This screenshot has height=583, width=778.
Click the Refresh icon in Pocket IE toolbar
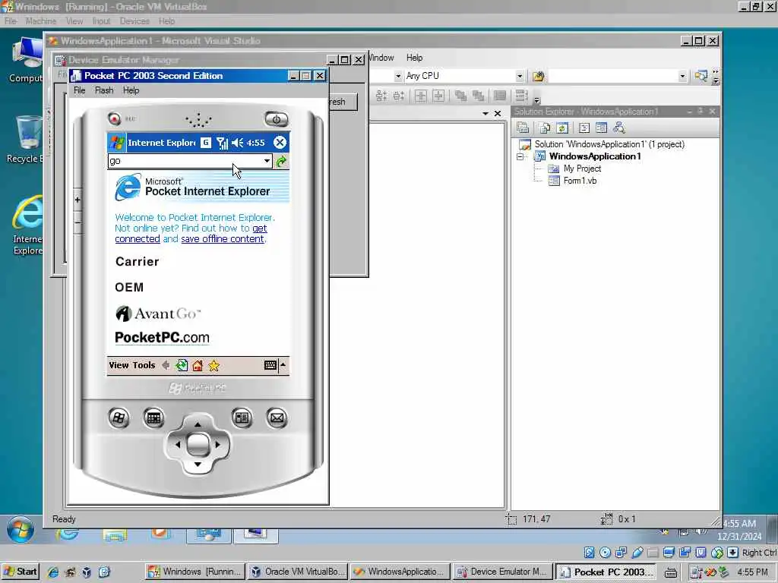182,365
